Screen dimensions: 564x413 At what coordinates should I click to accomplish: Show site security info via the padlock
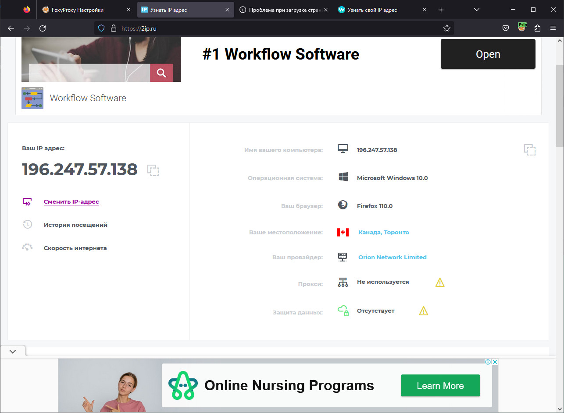113,28
